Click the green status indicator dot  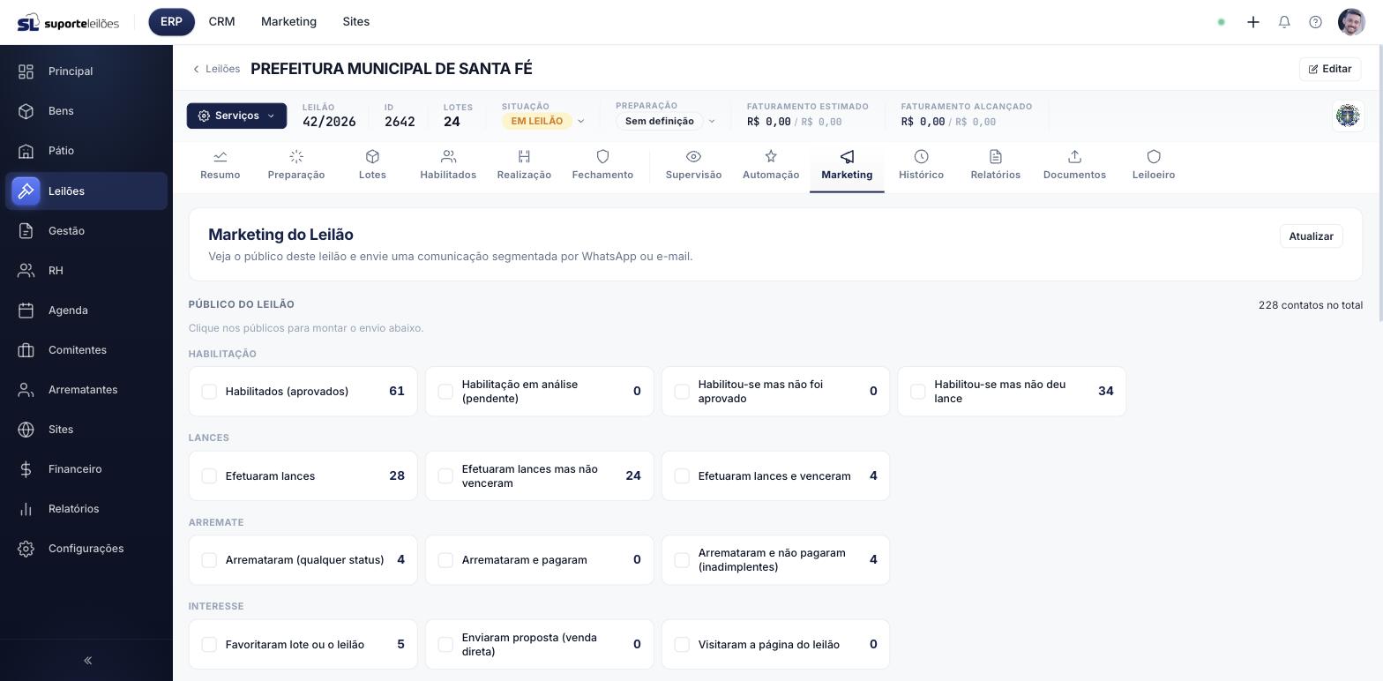[1222, 22]
